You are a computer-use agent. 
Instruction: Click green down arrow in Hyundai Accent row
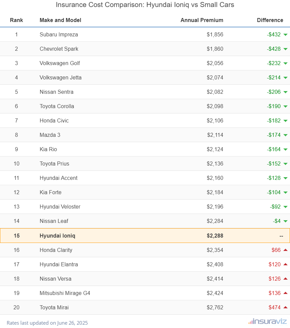pyautogui.click(x=285, y=178)
